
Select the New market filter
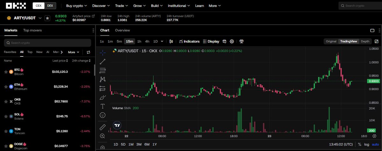tap(39, 52)
